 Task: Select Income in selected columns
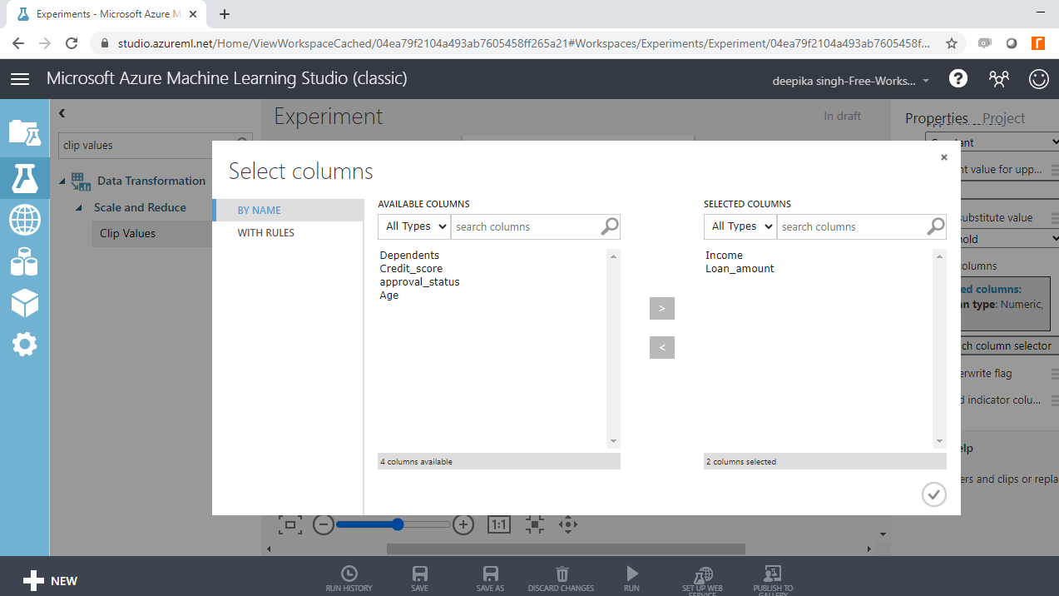pos(724,256)
